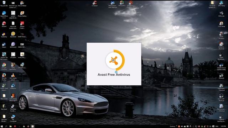Screen dimensions: 228x128
Task: Open the HitmanPro desktop shortcut
Action: [x=122, y=4]
